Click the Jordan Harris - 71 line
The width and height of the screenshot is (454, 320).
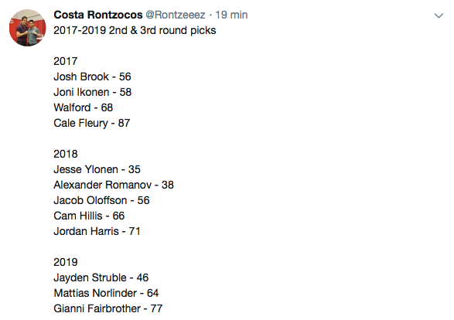click(97, 231)
